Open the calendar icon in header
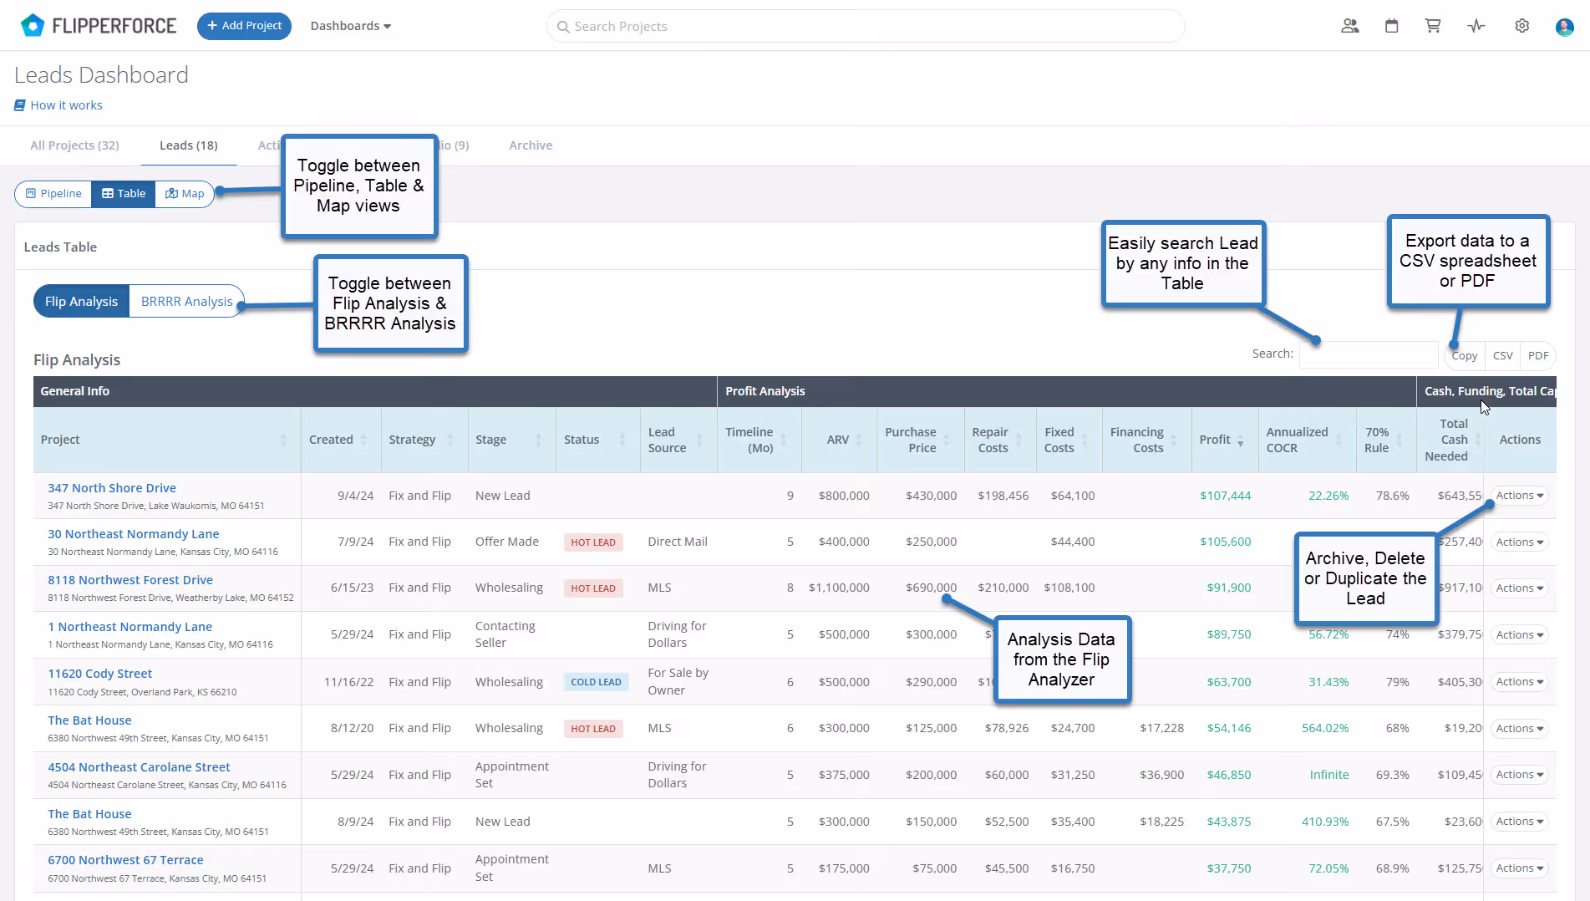Viewport: 1590px width, 901px height. (x=1391, y=26)
